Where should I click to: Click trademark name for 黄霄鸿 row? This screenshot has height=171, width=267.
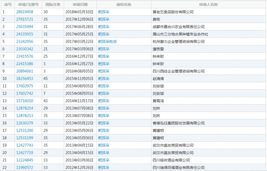tap(103, 101)
